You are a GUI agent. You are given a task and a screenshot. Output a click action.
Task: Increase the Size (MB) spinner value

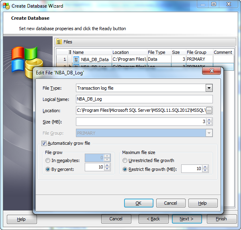tap(209, 120)
